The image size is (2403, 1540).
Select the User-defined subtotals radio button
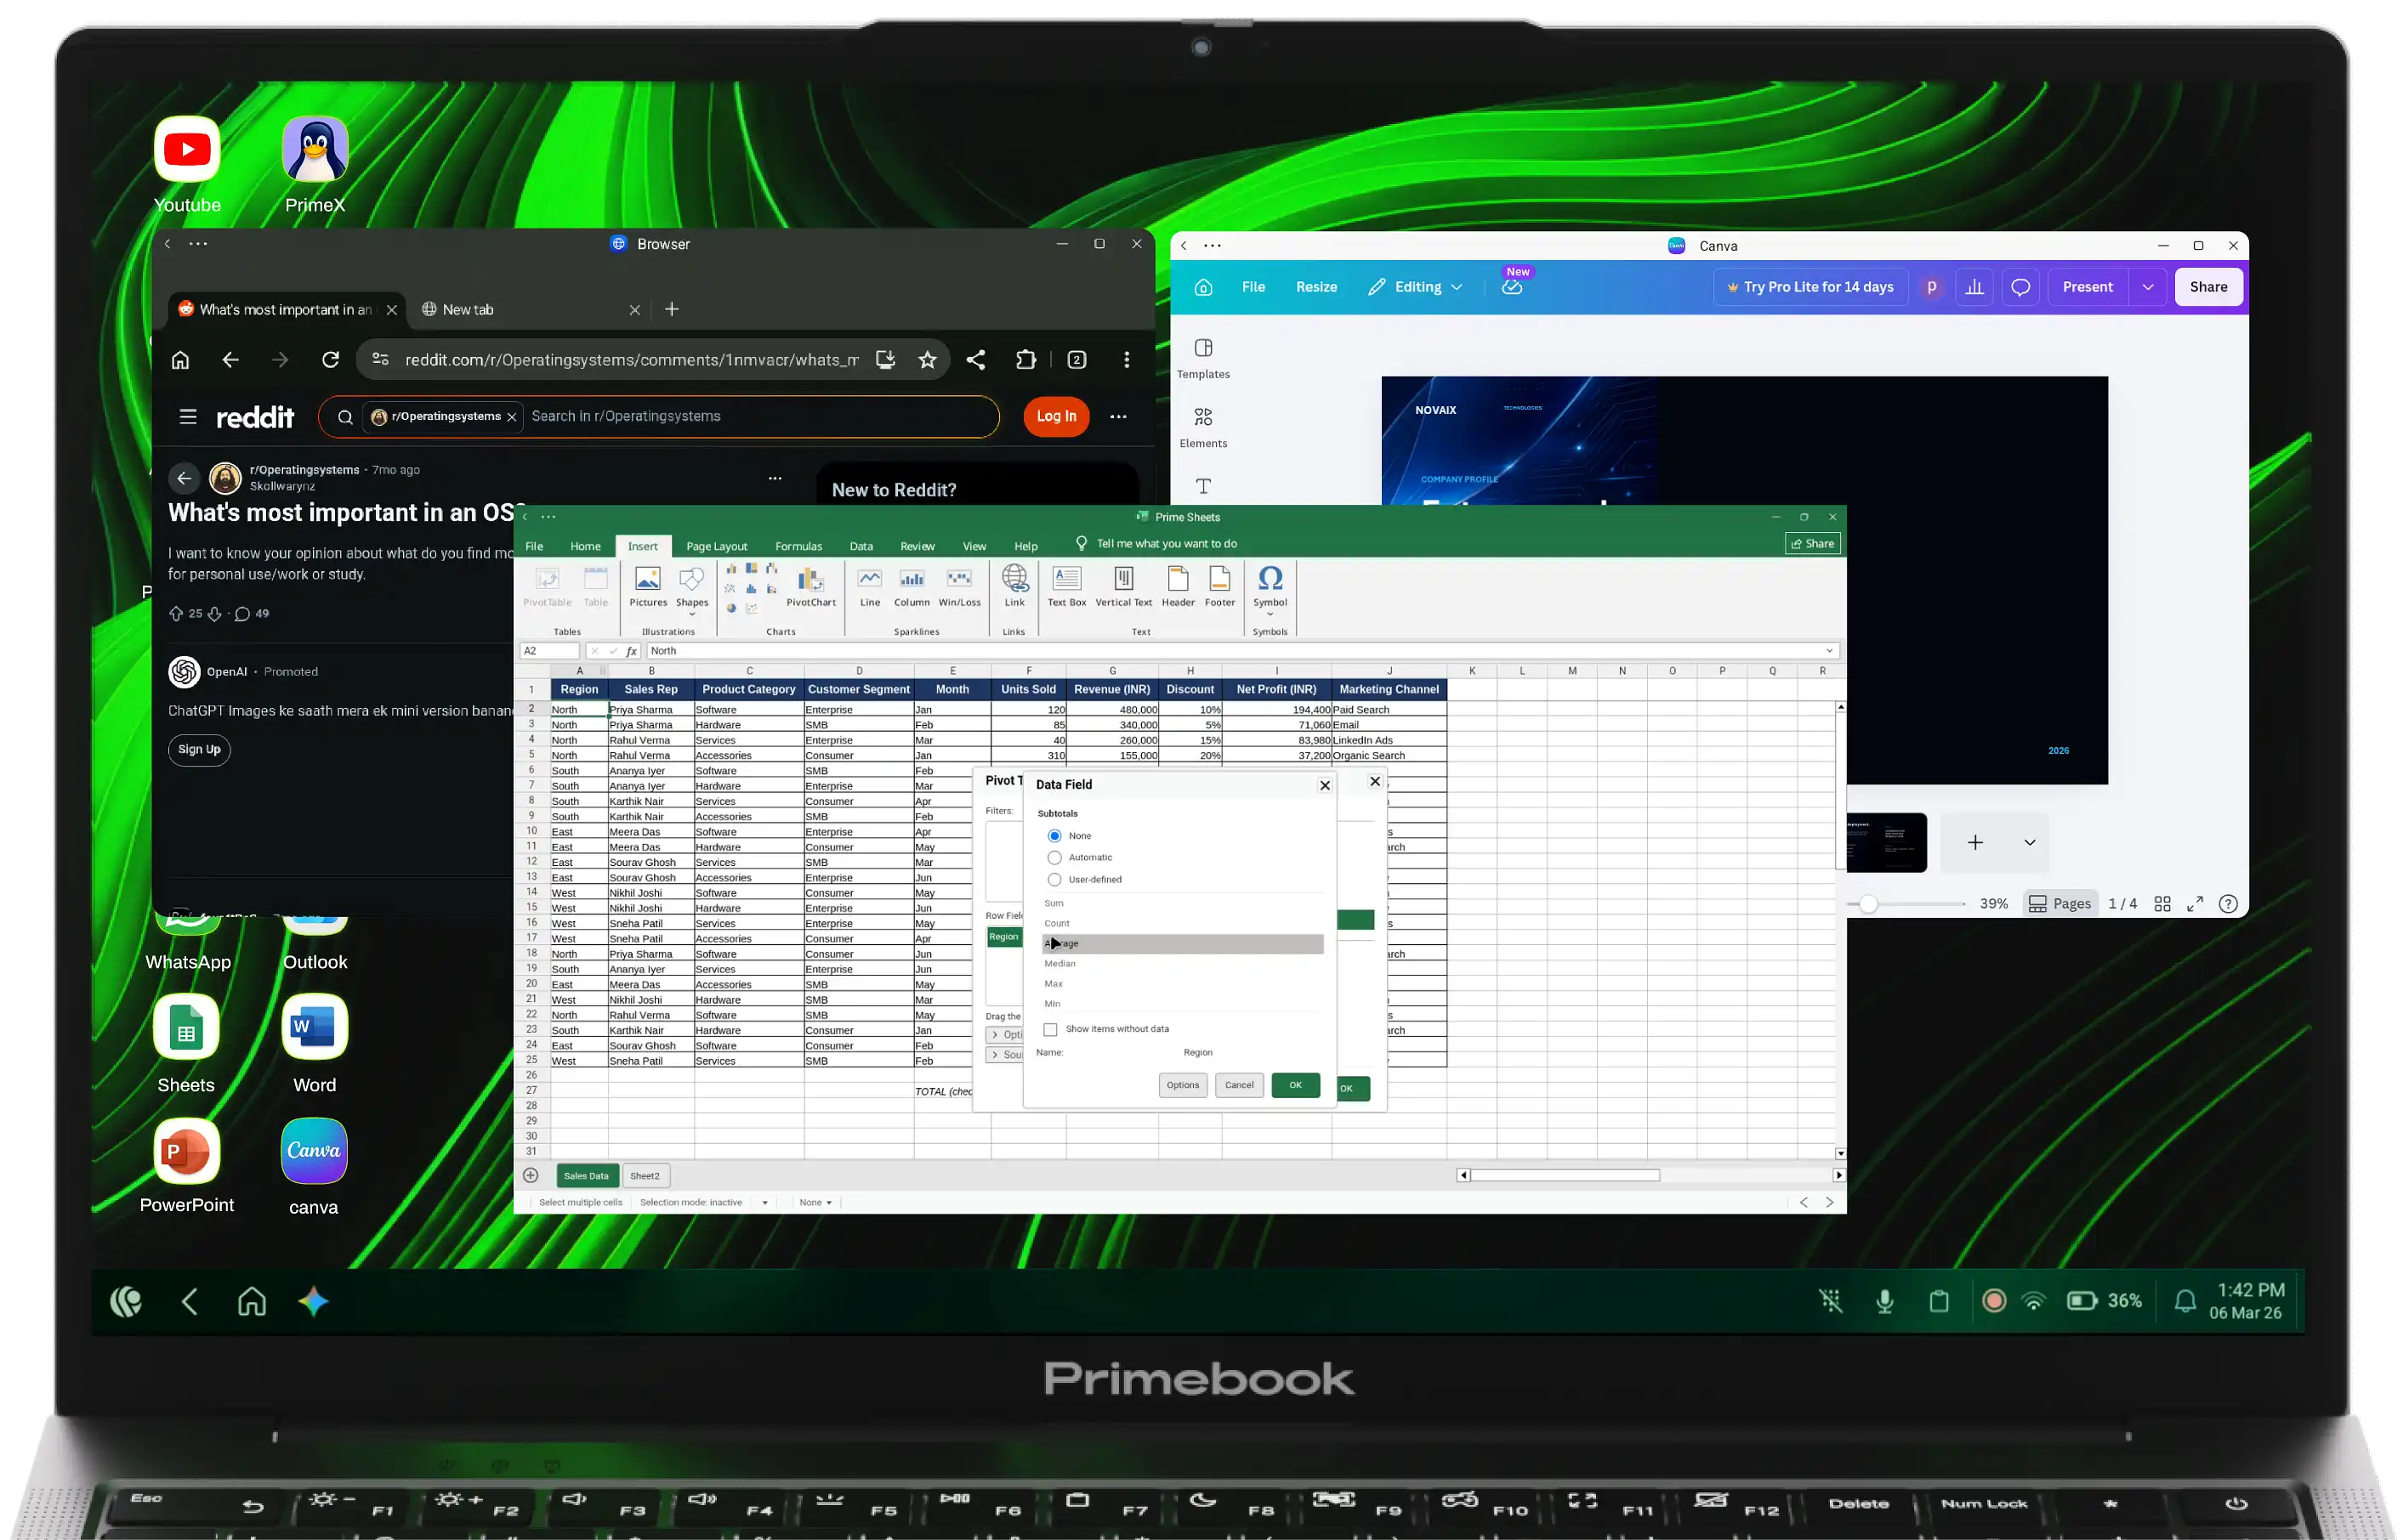pyautogui.click(x=1054, y=880)
